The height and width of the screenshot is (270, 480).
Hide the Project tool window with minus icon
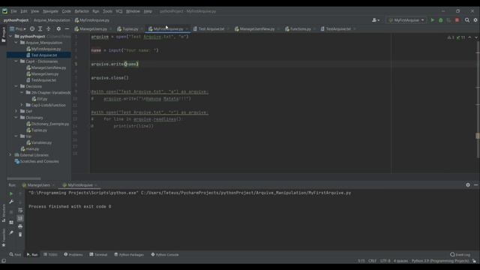(67, 28)
